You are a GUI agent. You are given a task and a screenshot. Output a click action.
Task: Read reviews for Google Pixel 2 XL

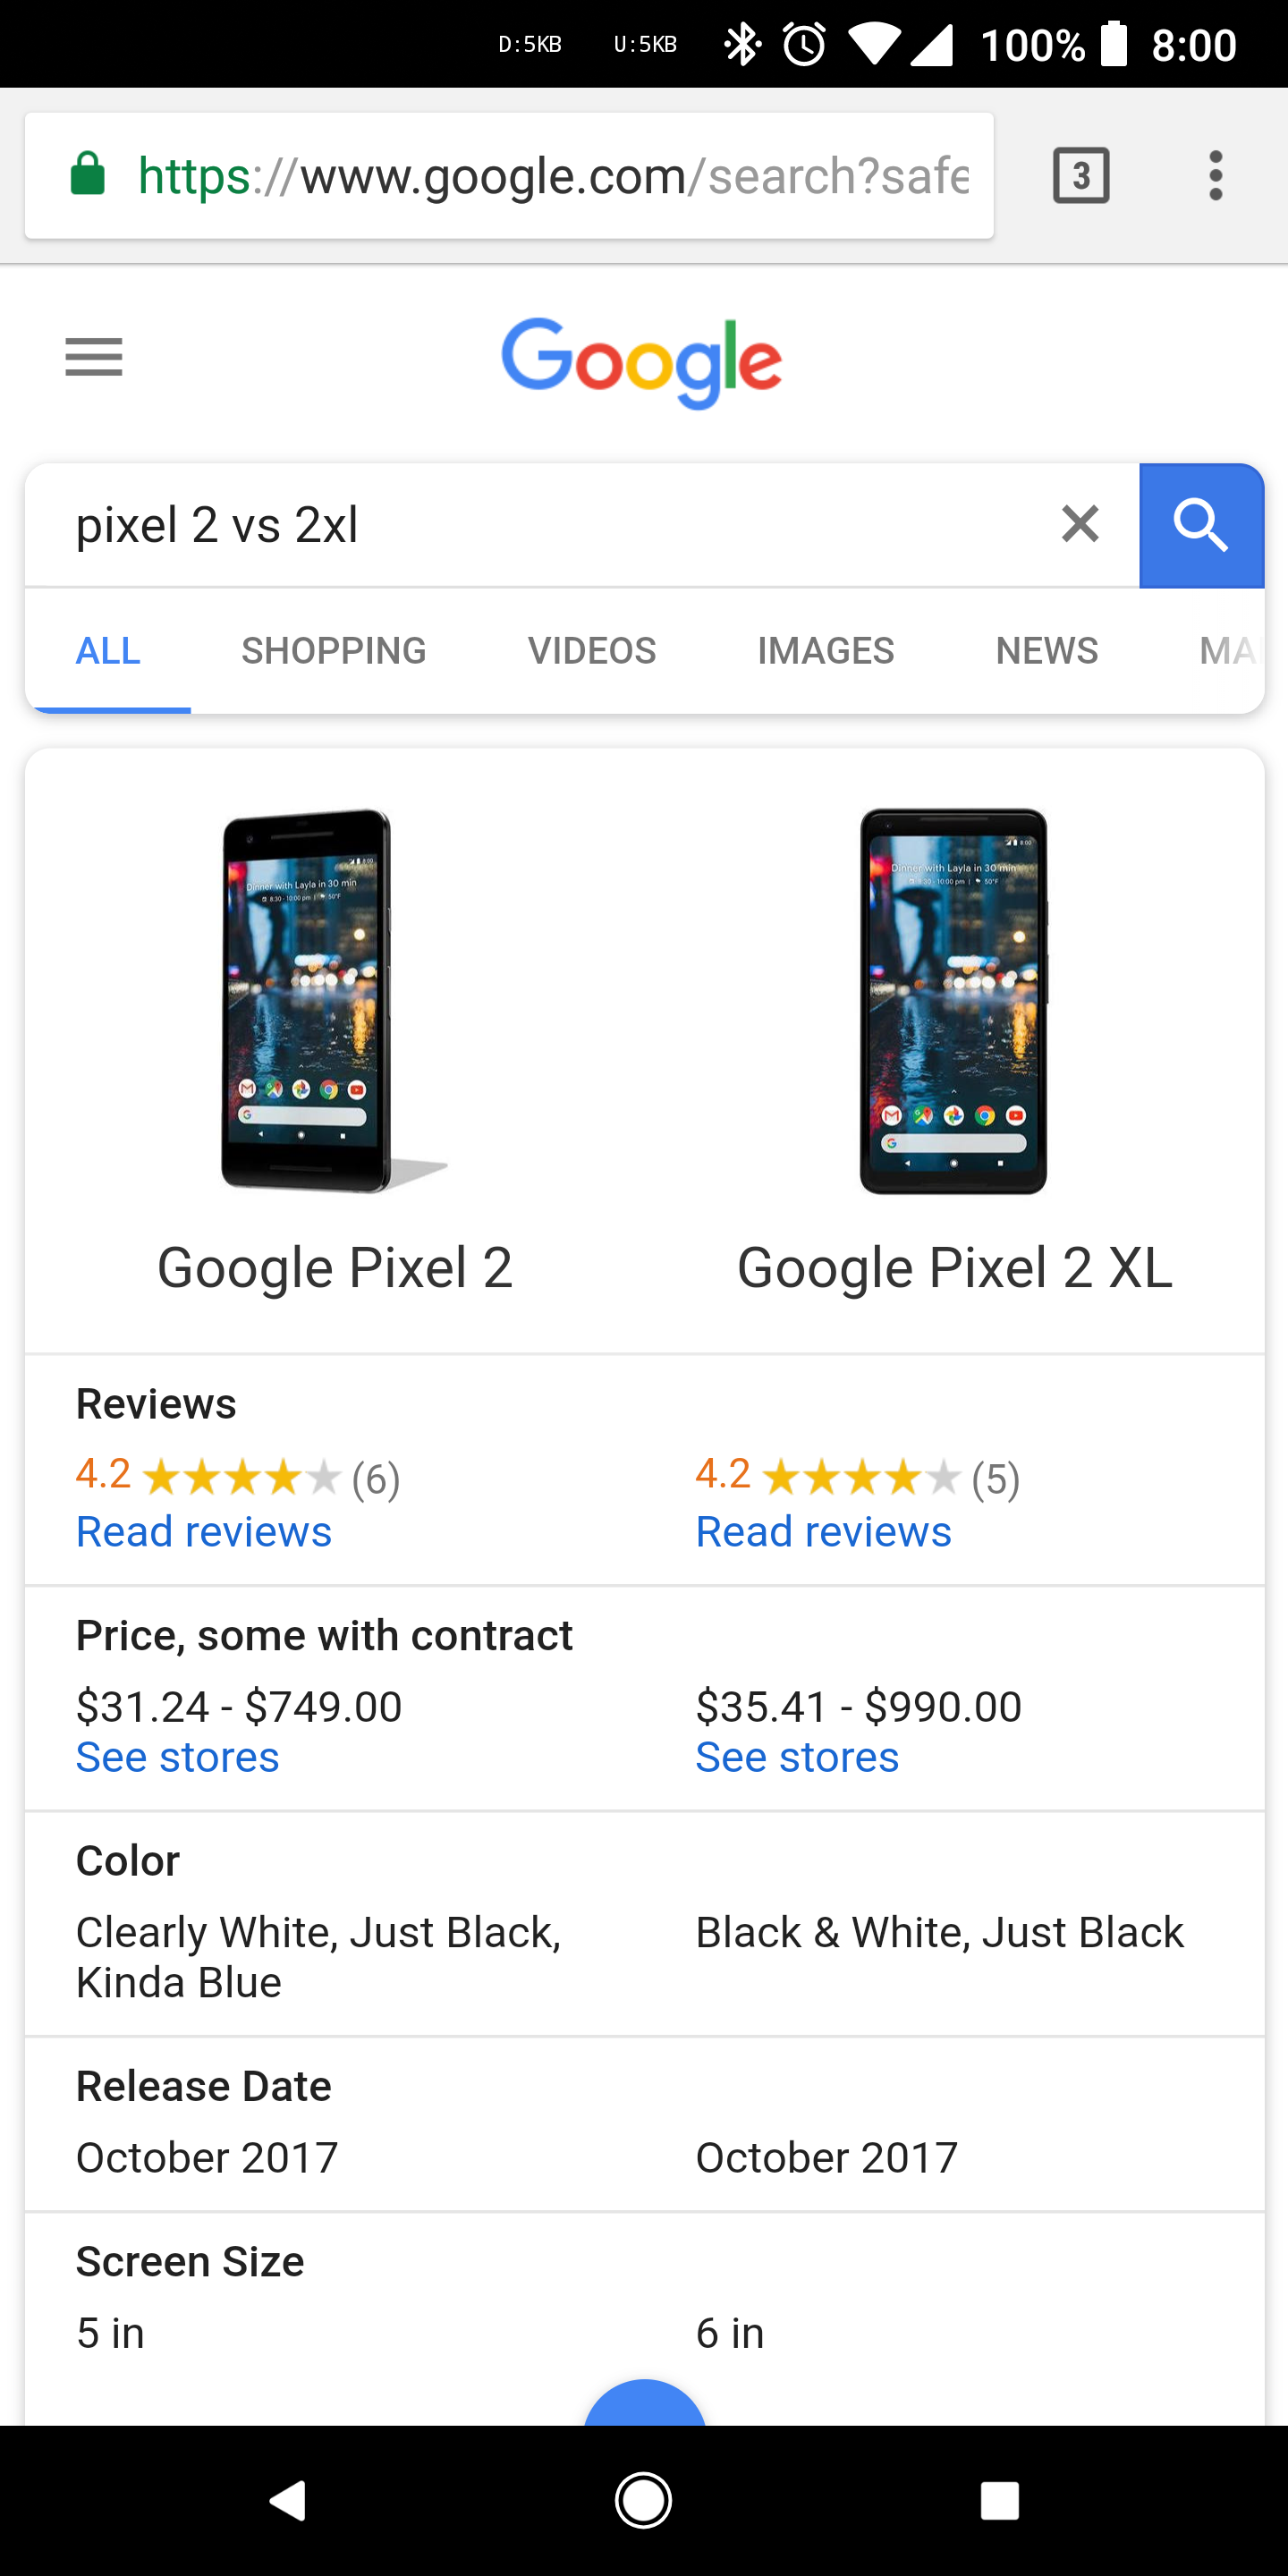(823, 1532)
